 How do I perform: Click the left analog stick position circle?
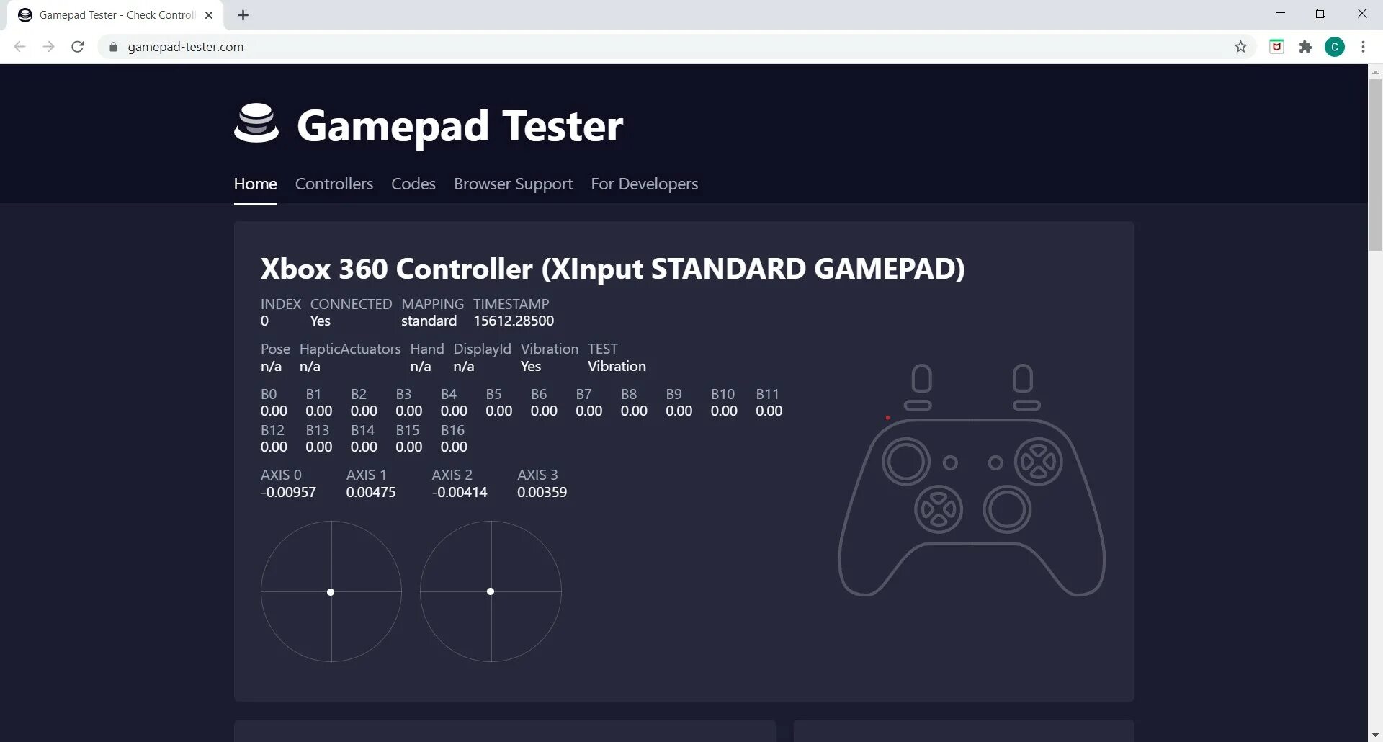[x=331, y=591]
